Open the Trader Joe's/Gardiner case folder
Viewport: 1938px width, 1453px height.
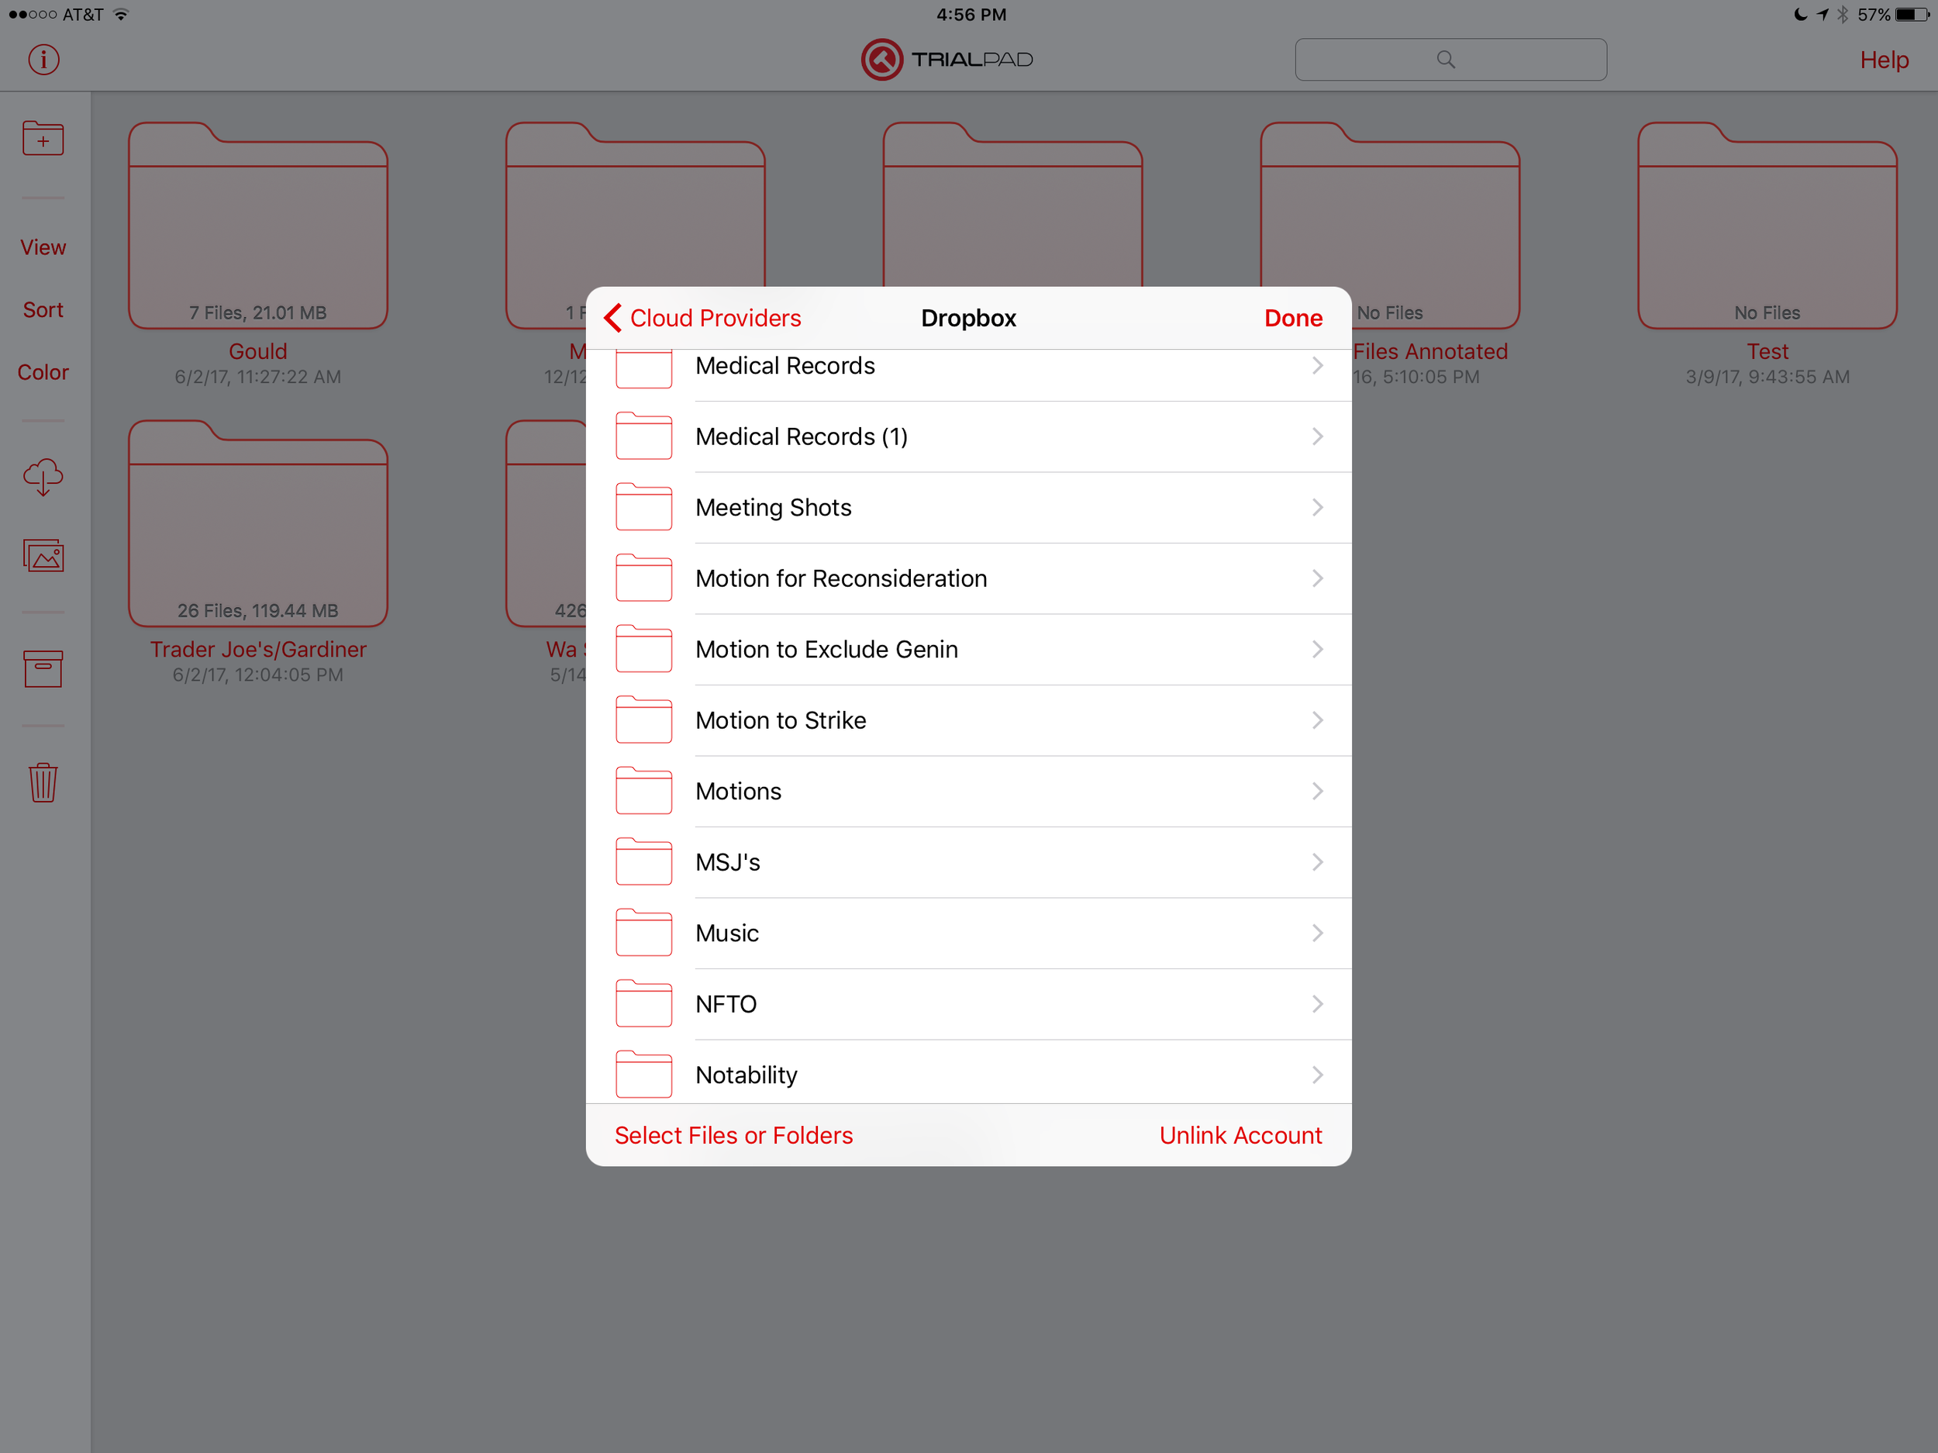click(257, 524)
